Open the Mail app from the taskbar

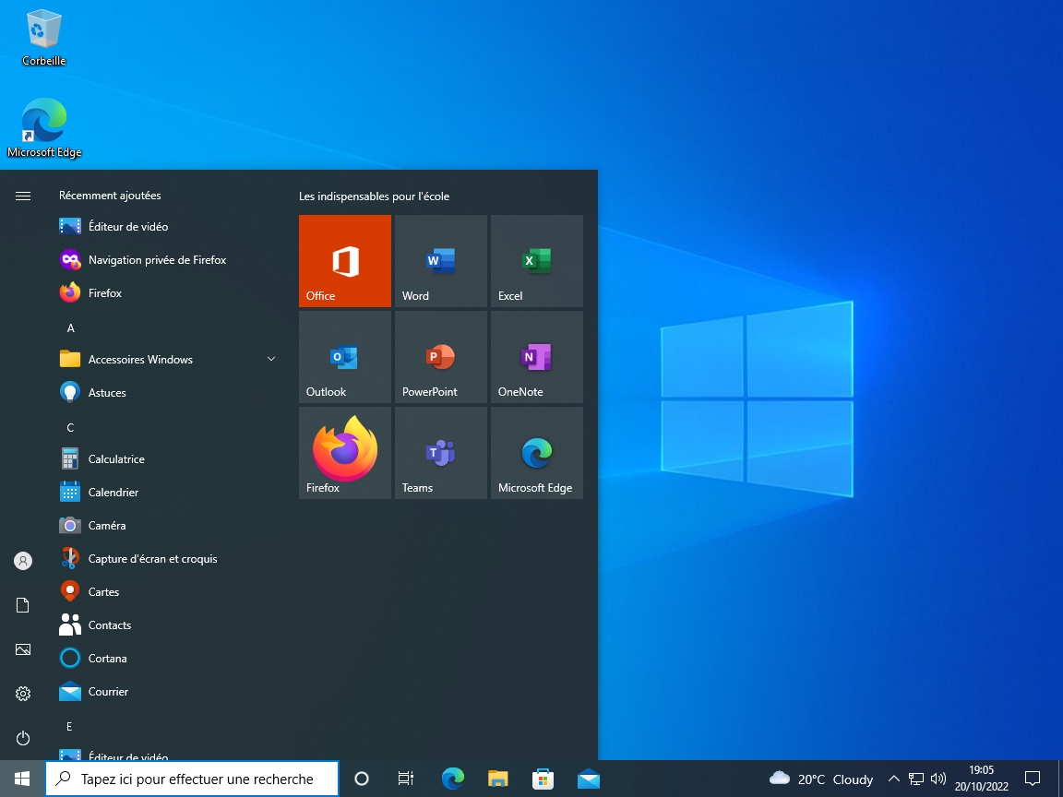[x=589, y=779]
